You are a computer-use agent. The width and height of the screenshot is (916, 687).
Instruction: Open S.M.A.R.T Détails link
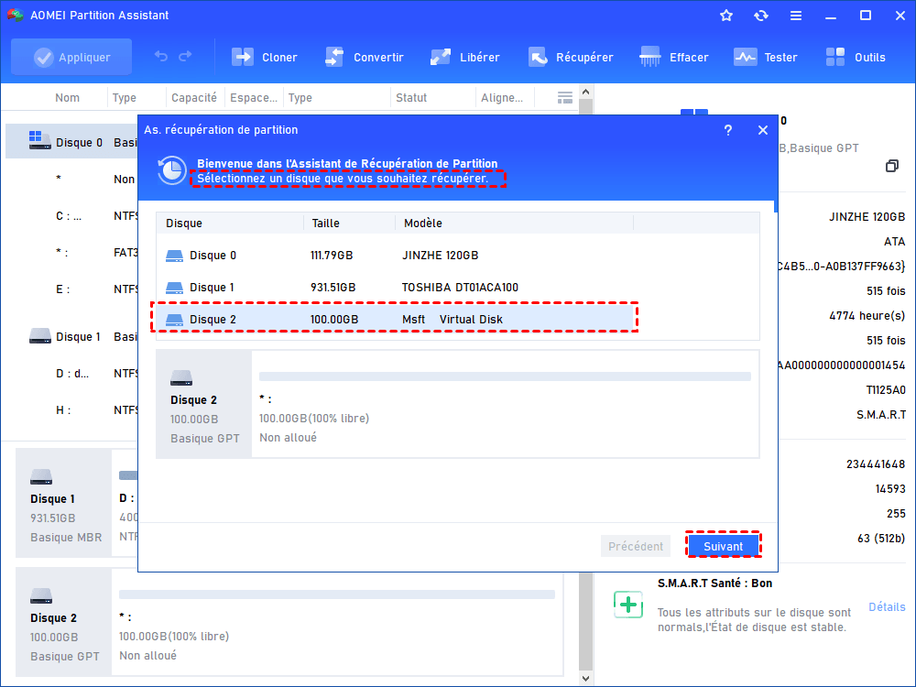coord(887,607)
